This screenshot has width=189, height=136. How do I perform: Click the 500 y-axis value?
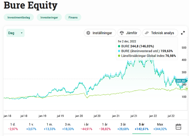coord(184,48)
